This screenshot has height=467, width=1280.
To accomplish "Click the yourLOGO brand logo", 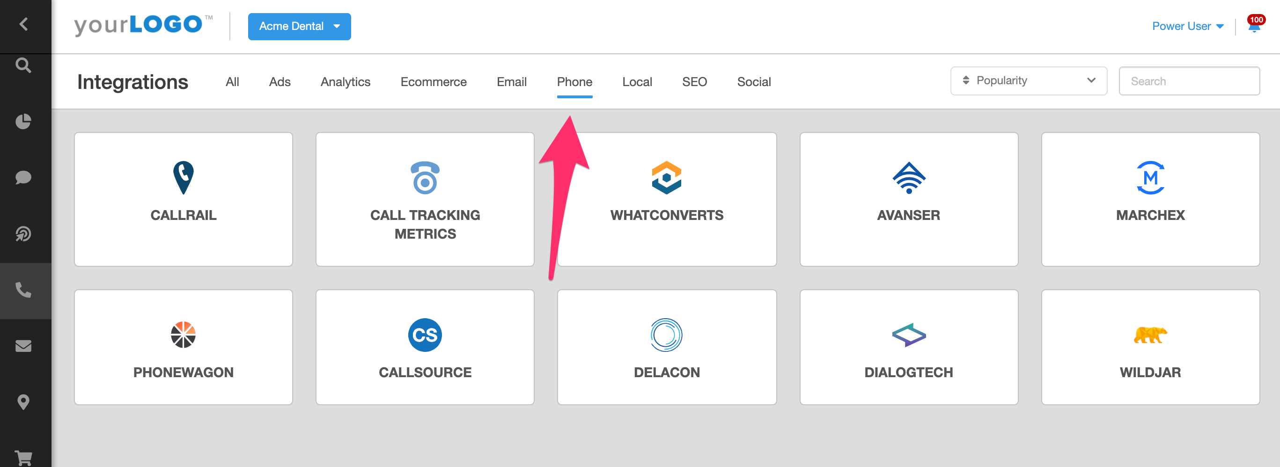I will click(x=143, y=25).
